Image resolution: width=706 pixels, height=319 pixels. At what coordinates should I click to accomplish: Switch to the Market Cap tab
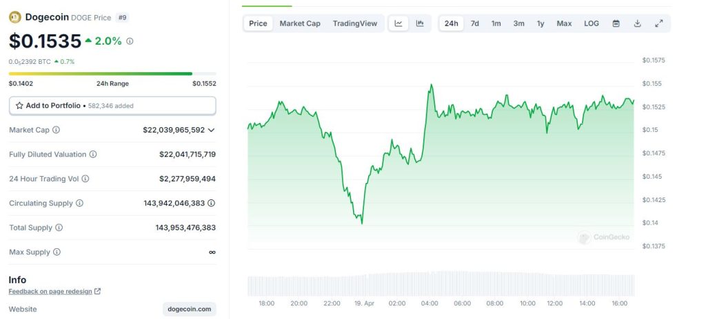(x=300, y=23)
